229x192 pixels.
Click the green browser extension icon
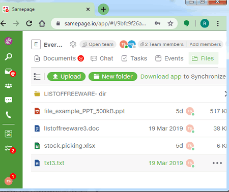[x=186, y=23]
